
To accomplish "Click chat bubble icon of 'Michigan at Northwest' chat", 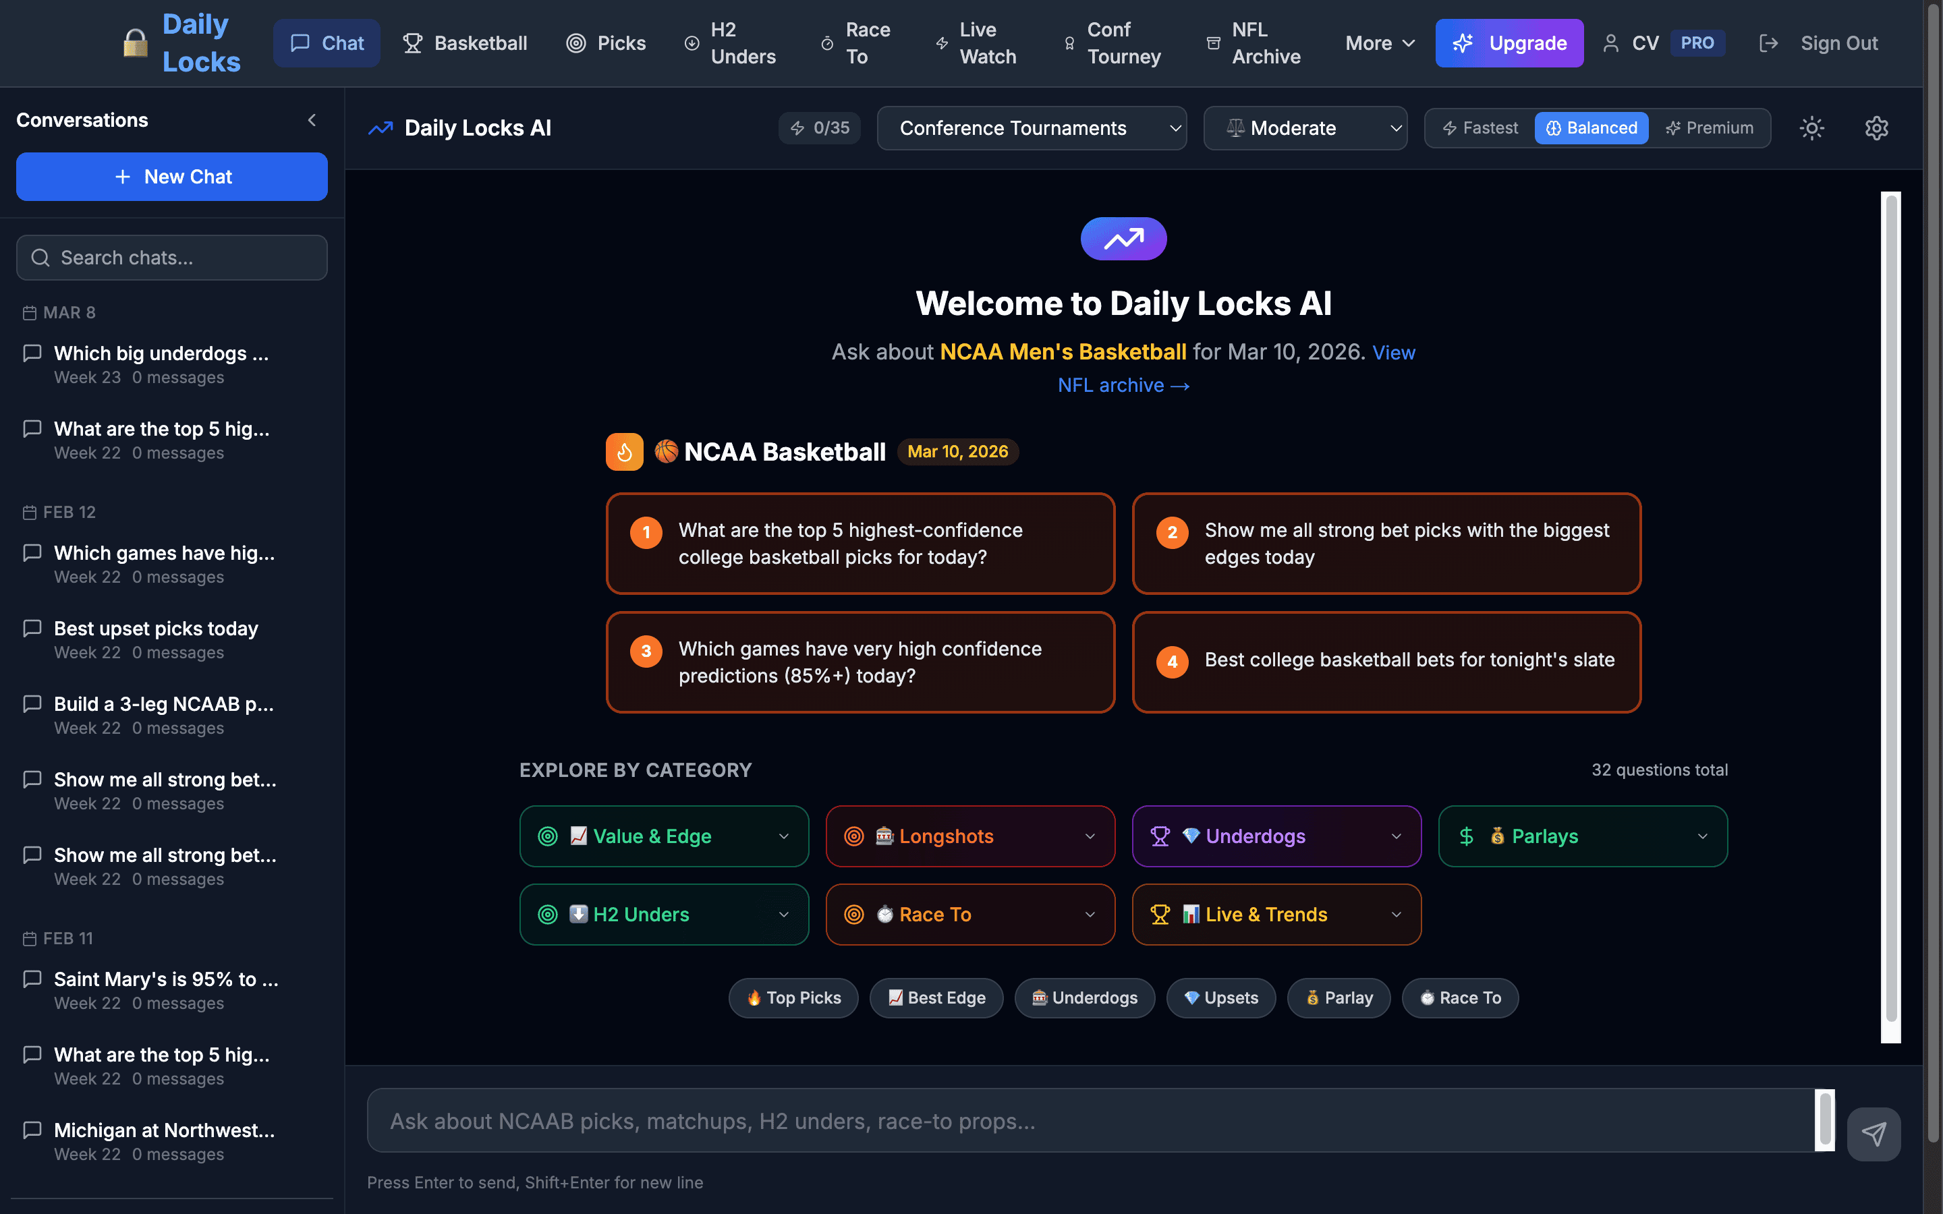I will point(32,1130).
